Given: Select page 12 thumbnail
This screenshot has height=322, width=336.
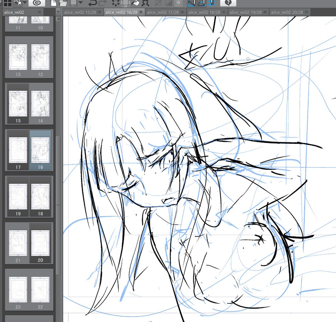Looking at the screenshot, I should (40, 57).
